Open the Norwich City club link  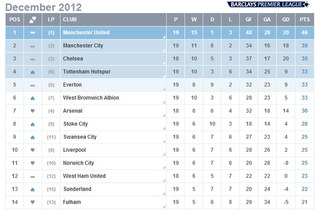tap(78, 163)
